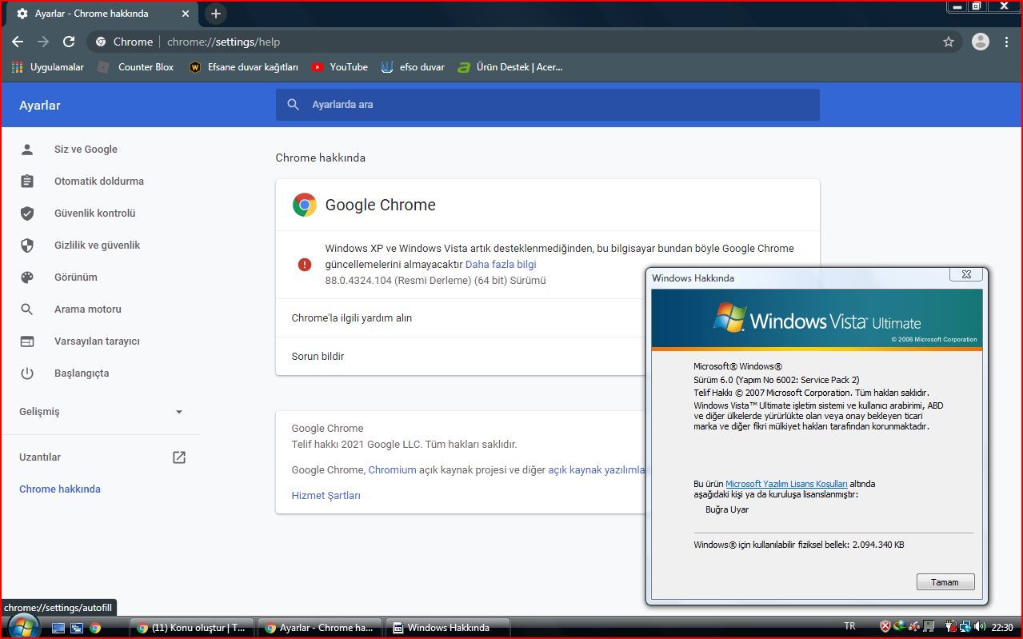Click the Google Chrome logo icon

point(304,205)
